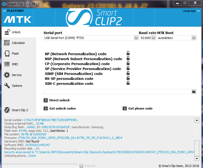Viewport: 203px width, 168px height.
Task: Close the Smart-Clip 2 window
Action: pyautogui.click(x=195, y=3)
